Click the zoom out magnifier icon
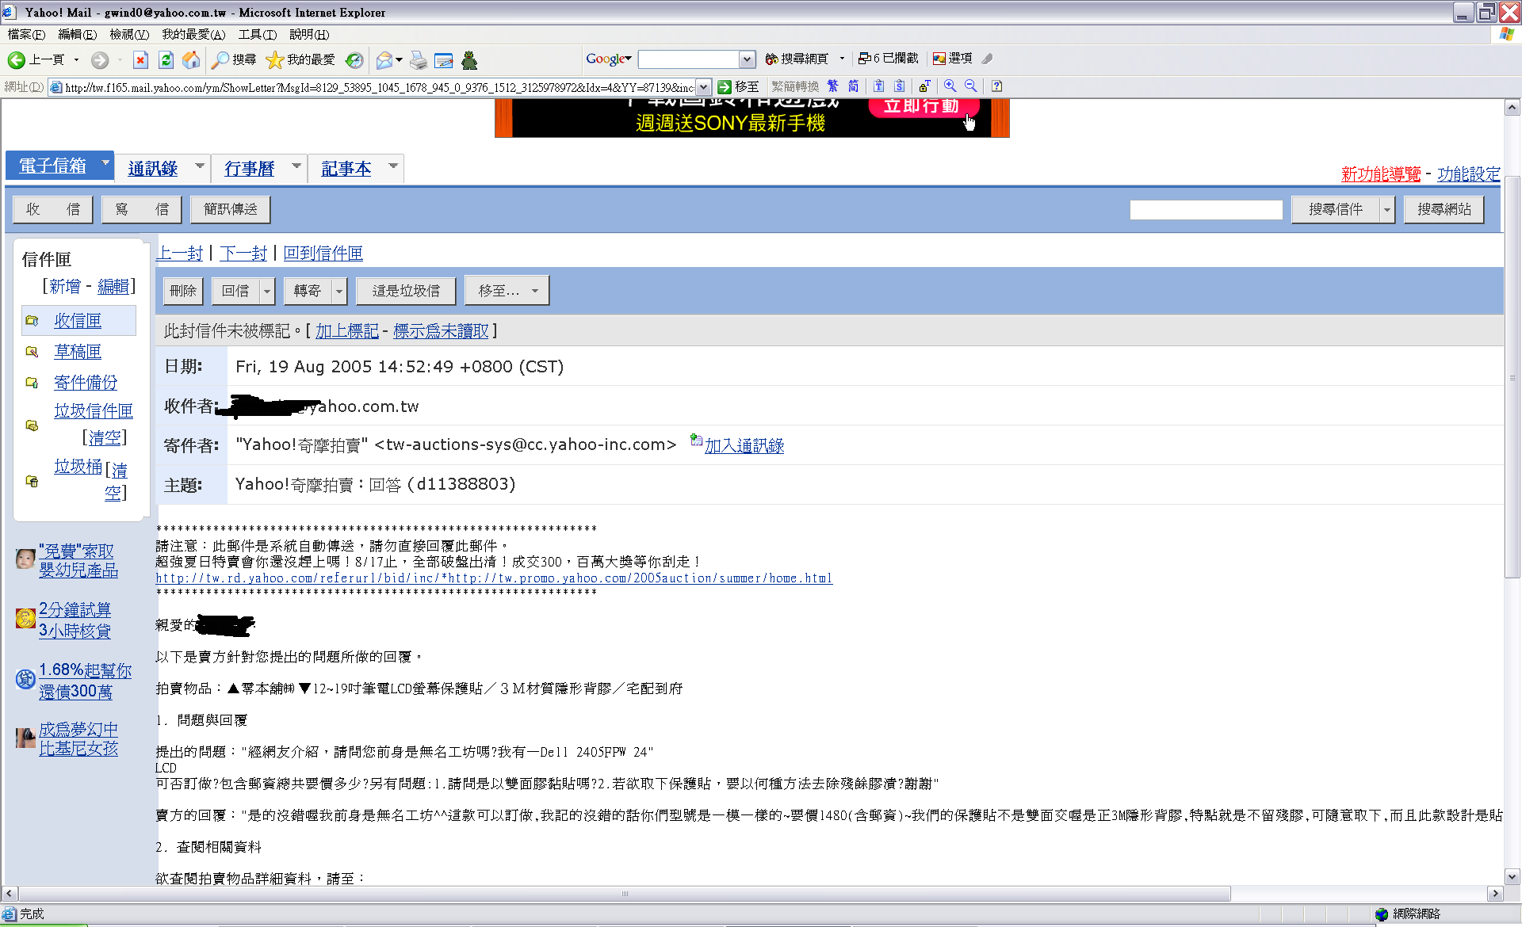Screen dimensions: 1522x927 [x=970, y=86]
